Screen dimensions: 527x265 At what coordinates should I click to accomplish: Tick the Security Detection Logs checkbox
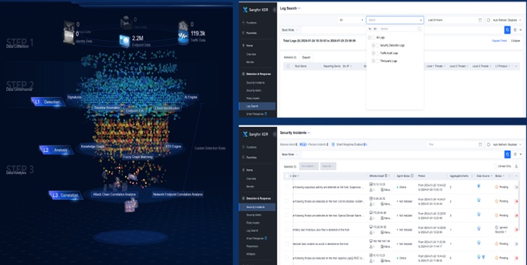[377, 45]
